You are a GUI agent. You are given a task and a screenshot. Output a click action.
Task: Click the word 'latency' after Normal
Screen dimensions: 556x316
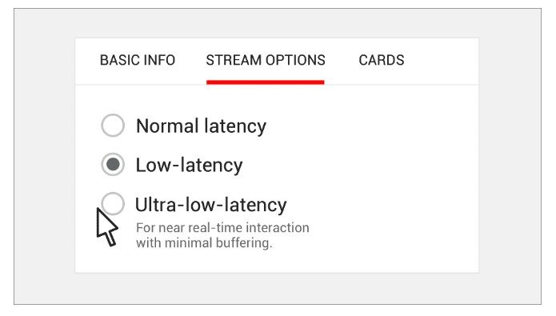(x=235, y=126)
